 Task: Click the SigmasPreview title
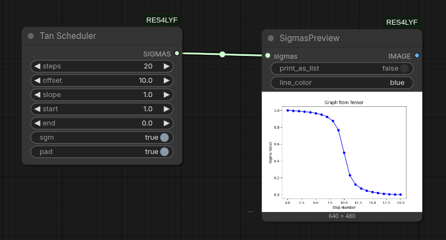tap(309, 38)
